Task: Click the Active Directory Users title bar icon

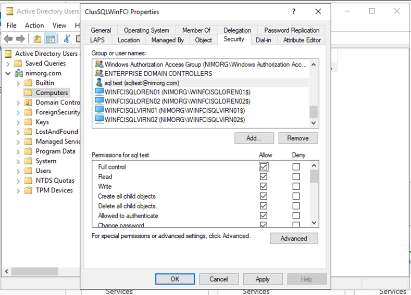Action: (x=10, y=11)
